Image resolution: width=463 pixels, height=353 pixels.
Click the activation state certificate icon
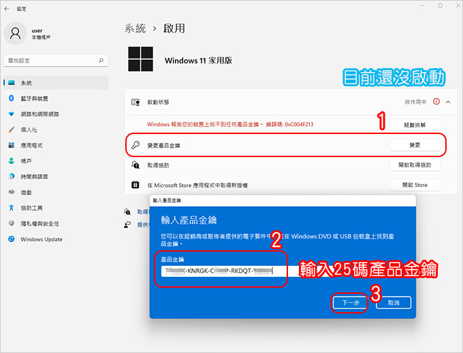click(x=135, y=102)
